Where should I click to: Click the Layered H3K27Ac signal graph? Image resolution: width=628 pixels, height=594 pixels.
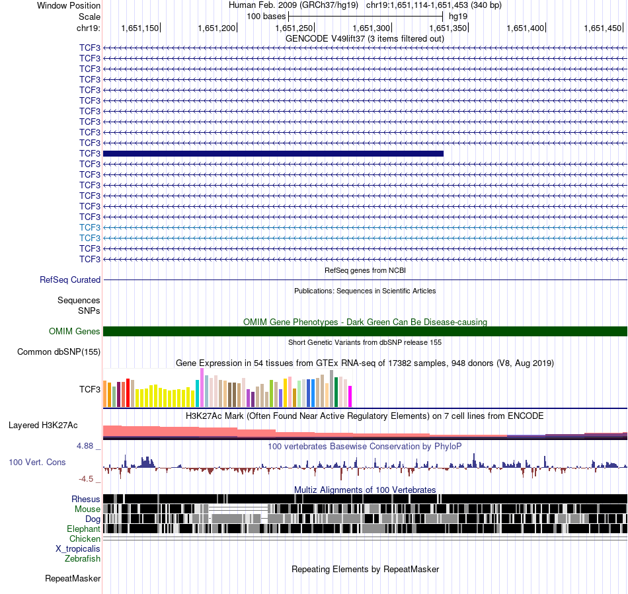[x=366, y=432]
